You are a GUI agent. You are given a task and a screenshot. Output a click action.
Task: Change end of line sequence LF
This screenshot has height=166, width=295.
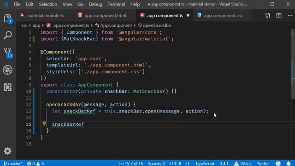[x=188, y=163]
